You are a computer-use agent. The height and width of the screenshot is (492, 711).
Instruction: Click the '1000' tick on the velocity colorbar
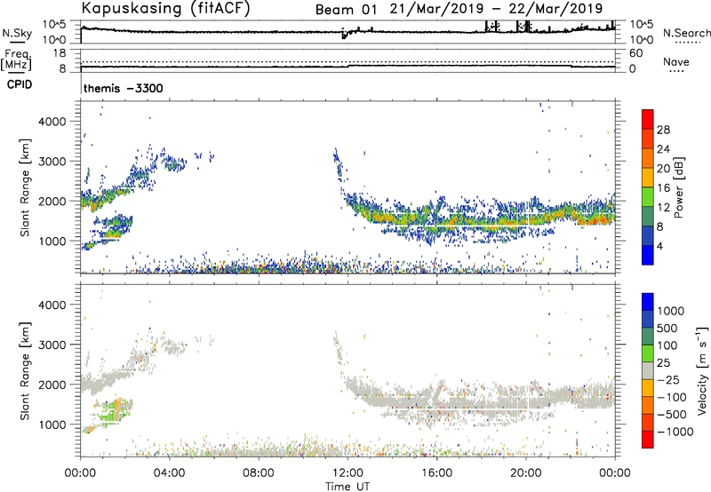670,311
